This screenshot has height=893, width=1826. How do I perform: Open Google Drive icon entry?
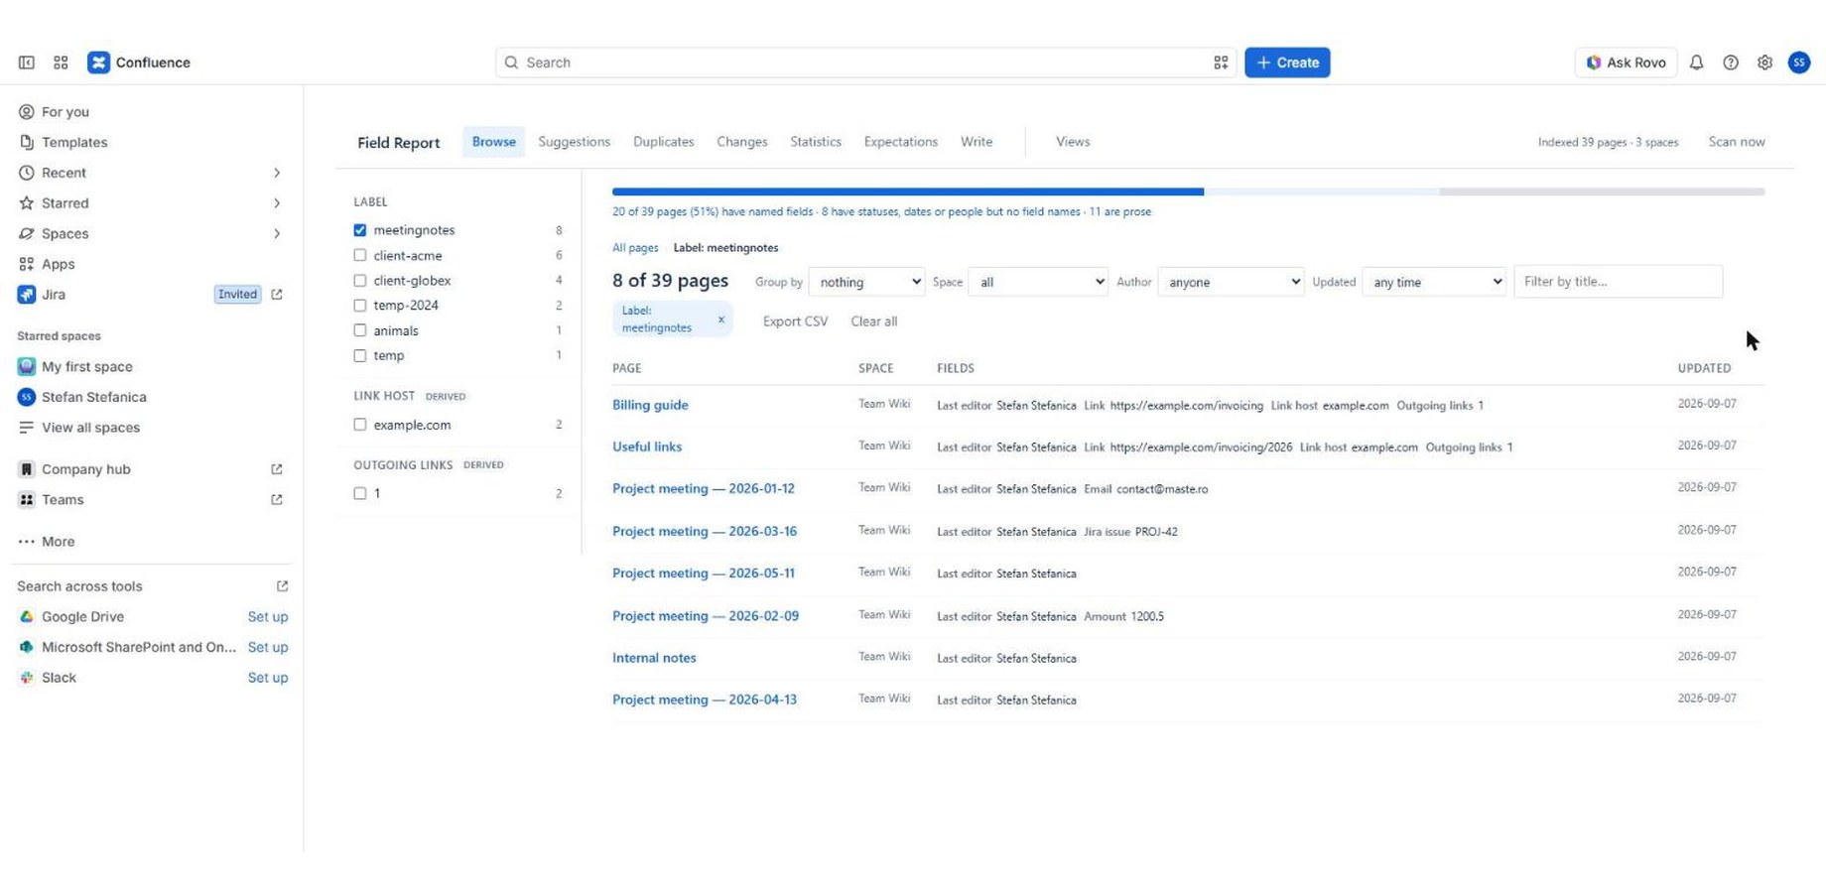pyautogui.click(x=27, y=617)
